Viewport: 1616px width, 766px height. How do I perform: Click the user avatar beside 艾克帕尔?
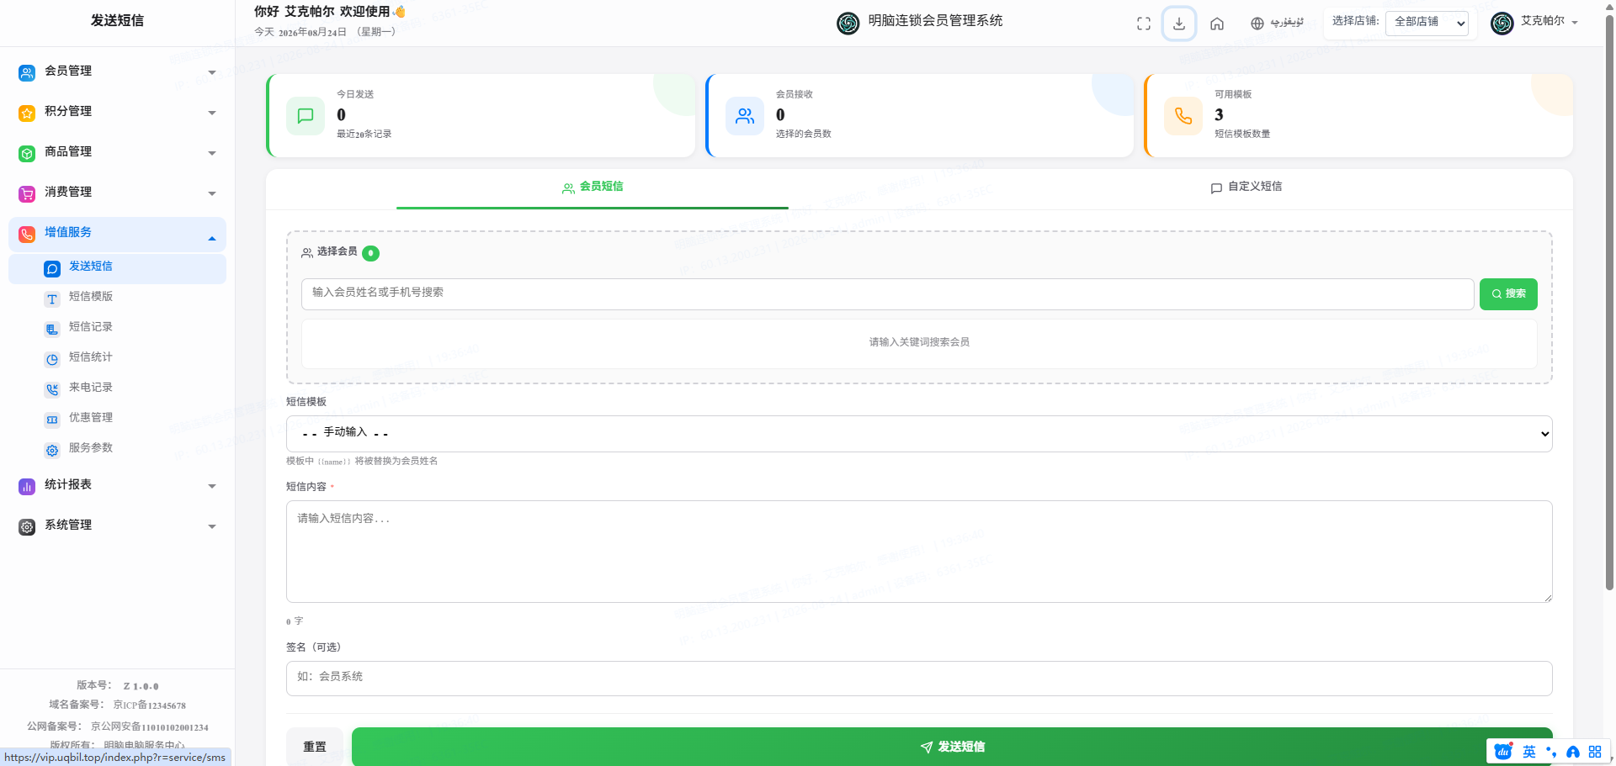(1502, 24)
